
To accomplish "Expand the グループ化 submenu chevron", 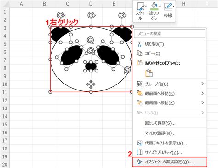I will (x=203, y=84).
